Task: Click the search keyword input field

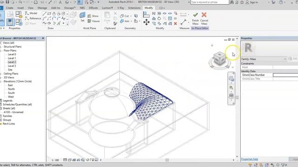Action: 210,2
